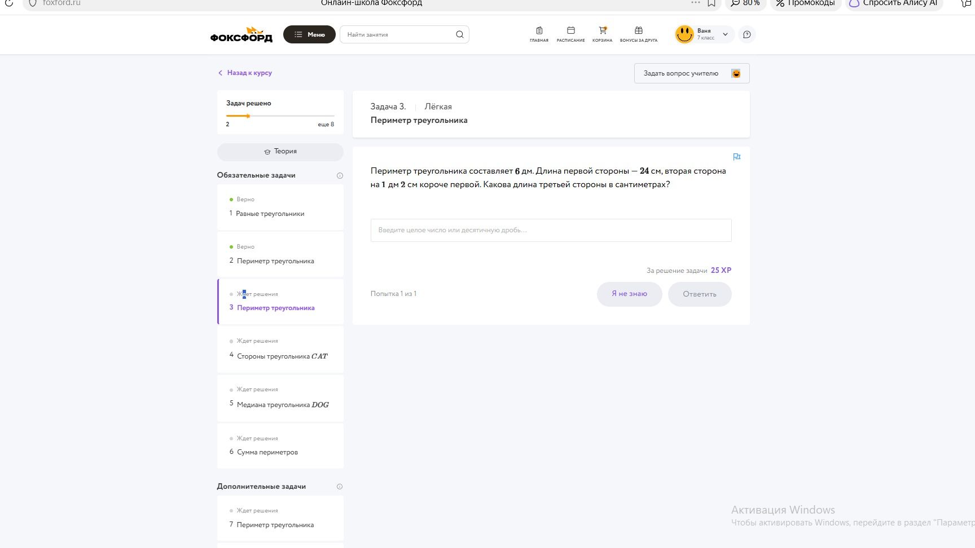Click Спросить Алису AI button
This screenshot has width=975, height=548.
[x=894, y=3]
